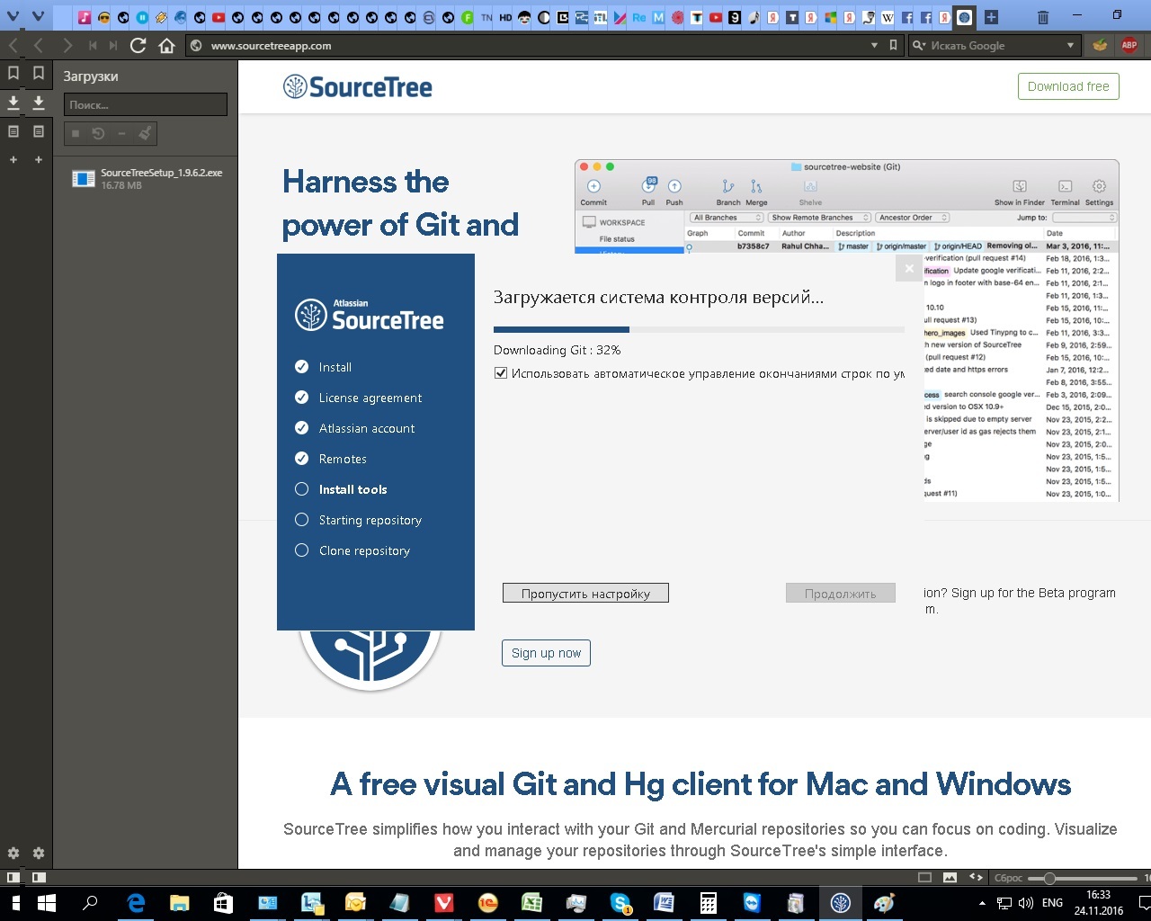Remove the selected download from the list

(121, 134)
